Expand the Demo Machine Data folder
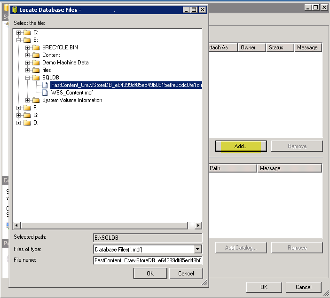Image resolution: width=330 pixels, height=298 pixels. [x=27, y=63]
